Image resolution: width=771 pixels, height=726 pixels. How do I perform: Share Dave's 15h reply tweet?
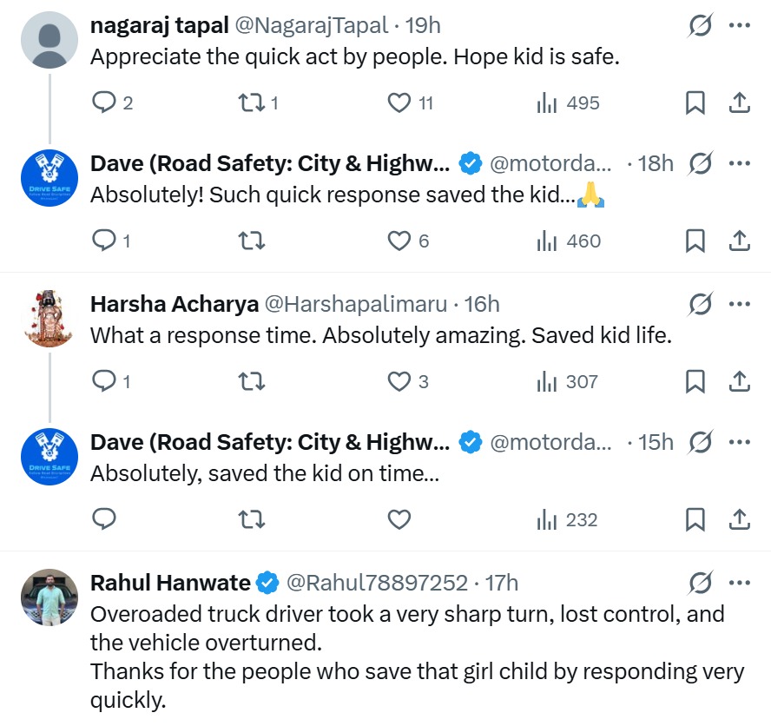tap(739, 520)
